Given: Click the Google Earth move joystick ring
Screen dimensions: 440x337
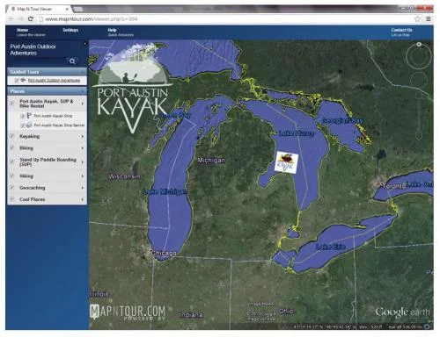Looking at the screenshot, I should 419,80.
